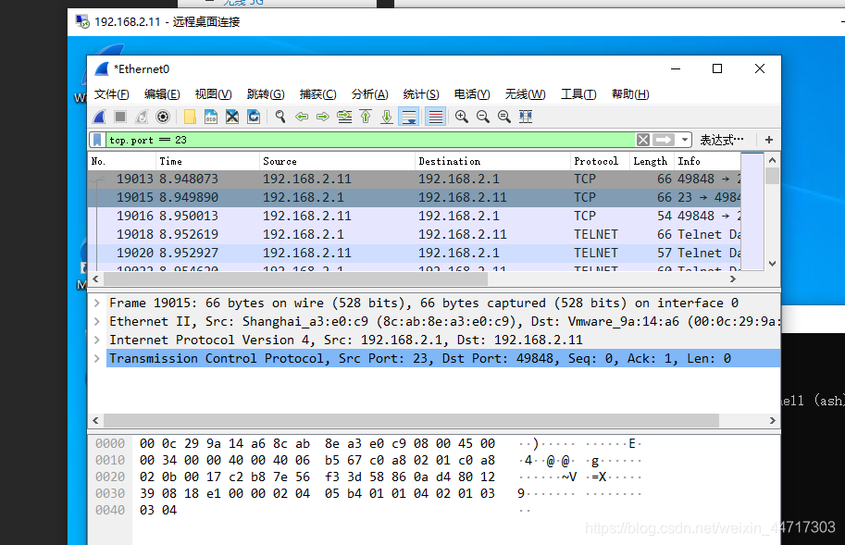Expand the Frame 19015 detail row

coord(97,303)
